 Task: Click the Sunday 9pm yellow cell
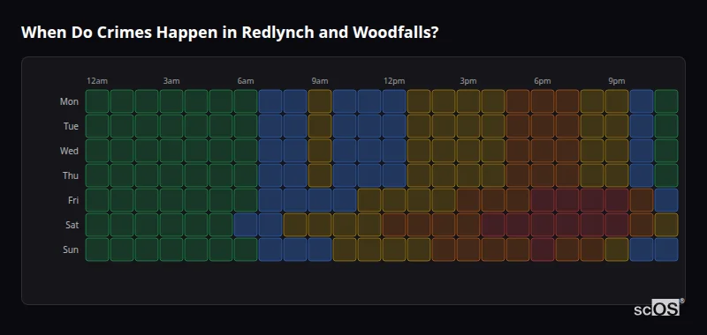pos(616,249)
